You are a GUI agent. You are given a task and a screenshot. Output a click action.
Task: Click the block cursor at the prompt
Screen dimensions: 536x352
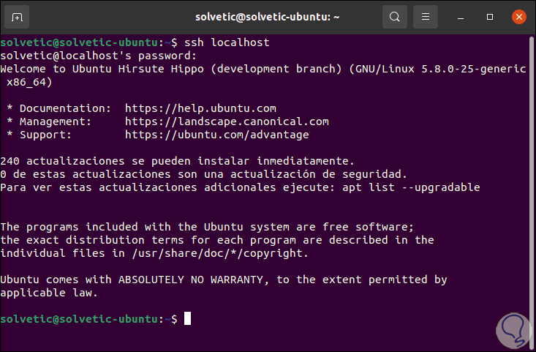(187, 319)
